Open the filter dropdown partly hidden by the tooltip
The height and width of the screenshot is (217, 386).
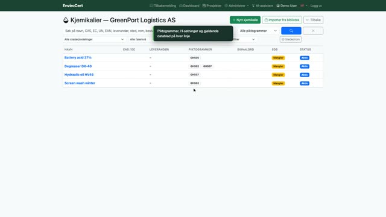[244, 39]
